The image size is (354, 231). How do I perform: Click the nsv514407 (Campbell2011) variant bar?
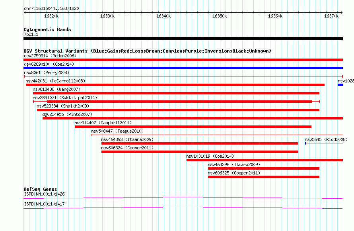(x=193, y=127)
